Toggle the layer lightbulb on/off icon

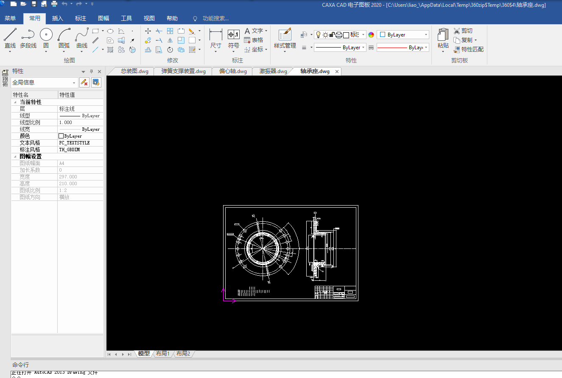(x=318, y=35)
